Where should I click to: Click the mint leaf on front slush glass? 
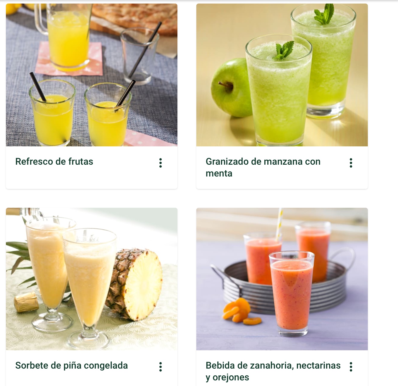pyautogui.click(x=284, y=50)
